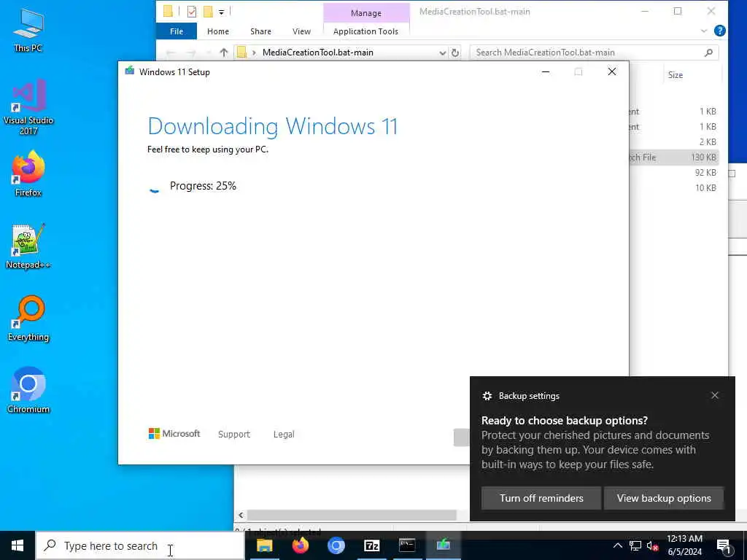Click the Properties quick access checkmark icon
747x560 pixels.
(x=192, y=12)
